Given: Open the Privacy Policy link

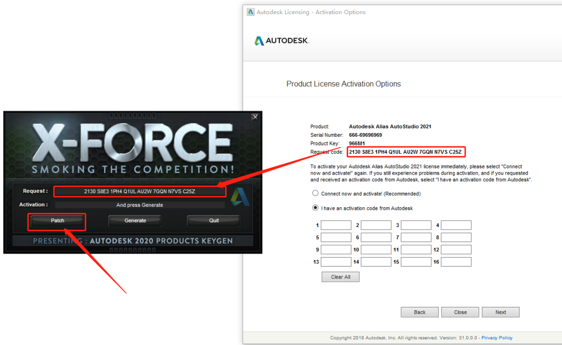Looking at the screenshot, I should (x=497, y=338).
